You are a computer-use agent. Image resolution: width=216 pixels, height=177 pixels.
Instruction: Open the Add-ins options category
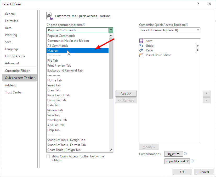(20, 85)
